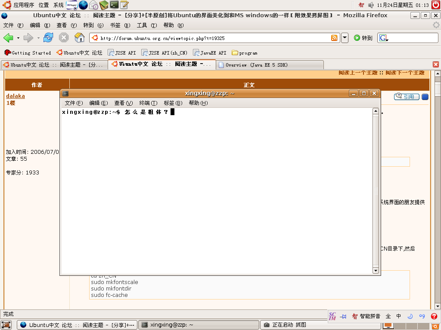Open terminal 查看 menu
The height and width of the screenshot is (330, 441).
[x=124, y=103]
